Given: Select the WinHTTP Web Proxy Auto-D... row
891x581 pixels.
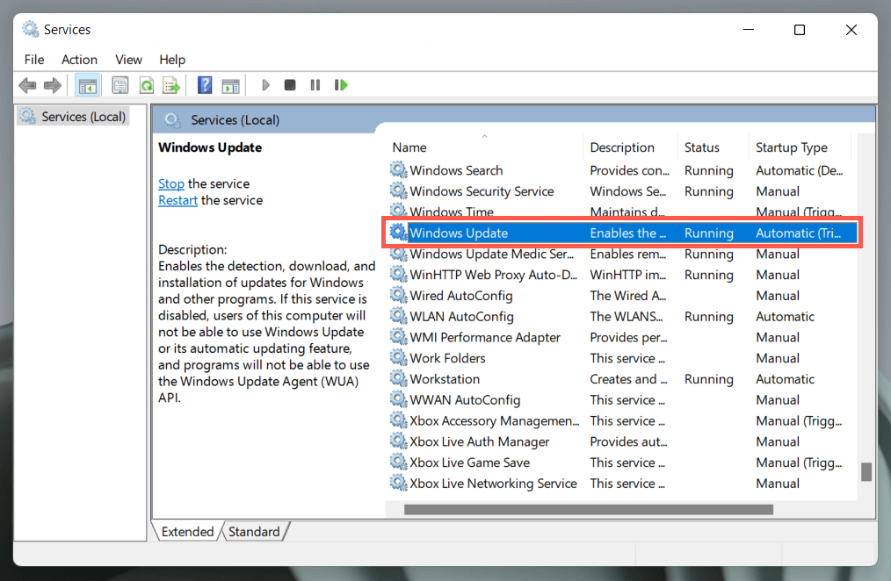Looking at the screenshot, I should pyautogui.click(x=622, y=276).
